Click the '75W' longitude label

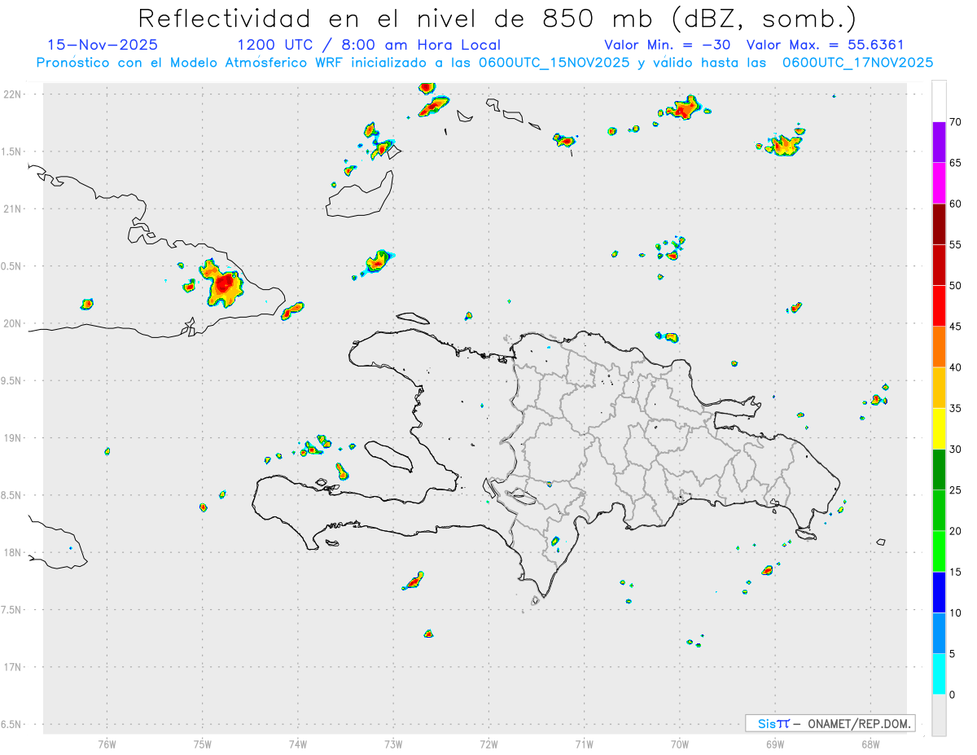pos(202,744)
